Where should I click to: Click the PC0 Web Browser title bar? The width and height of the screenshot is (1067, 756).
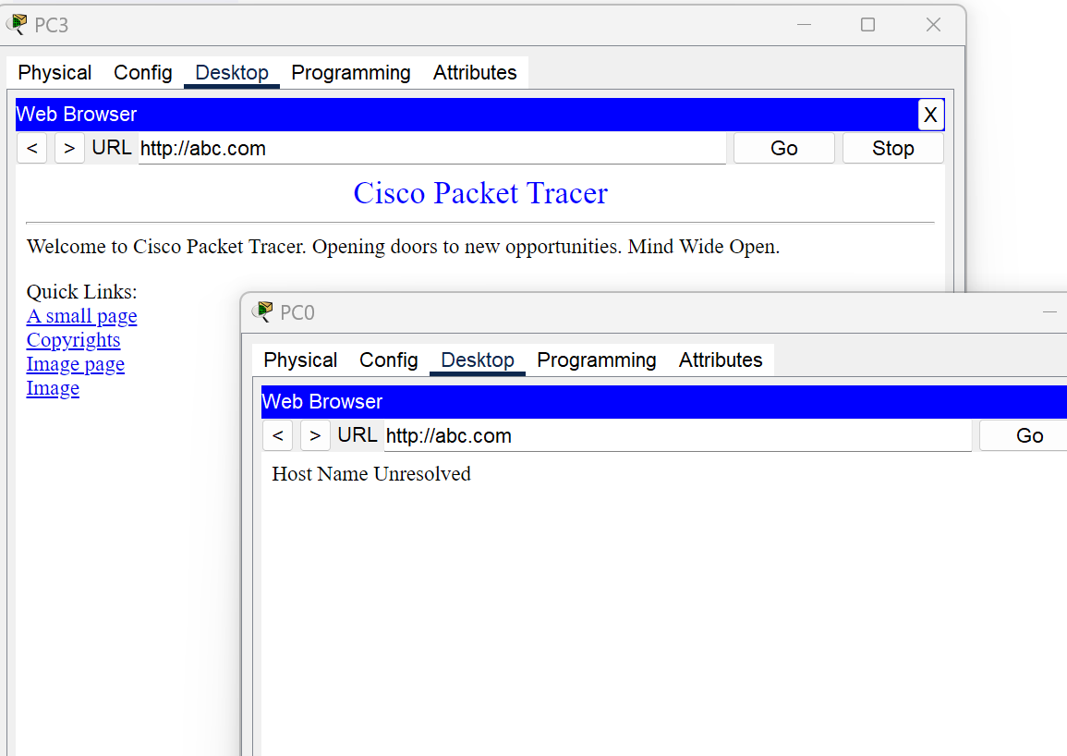pos(664,402)
